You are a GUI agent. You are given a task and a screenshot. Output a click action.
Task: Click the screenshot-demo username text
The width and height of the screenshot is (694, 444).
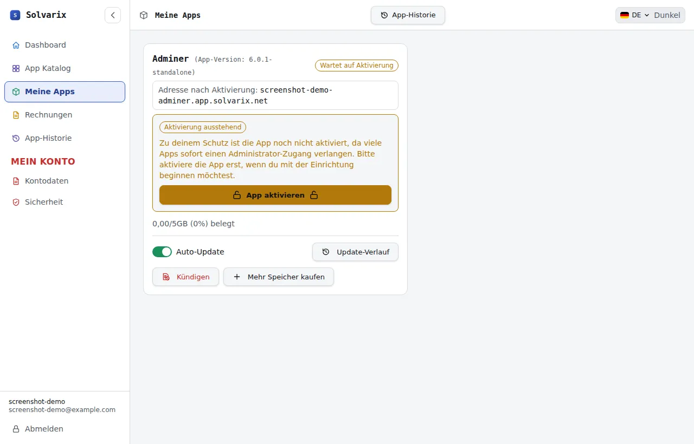pyautogui.click(x=37, y=402)
